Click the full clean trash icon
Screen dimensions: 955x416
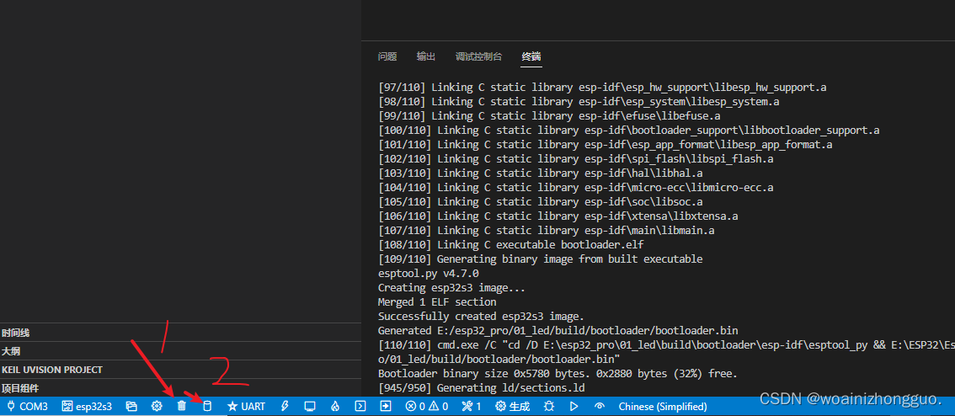point(182,406)
